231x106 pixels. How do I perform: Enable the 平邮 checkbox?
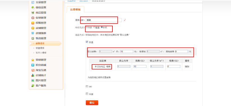click(87, 94)
